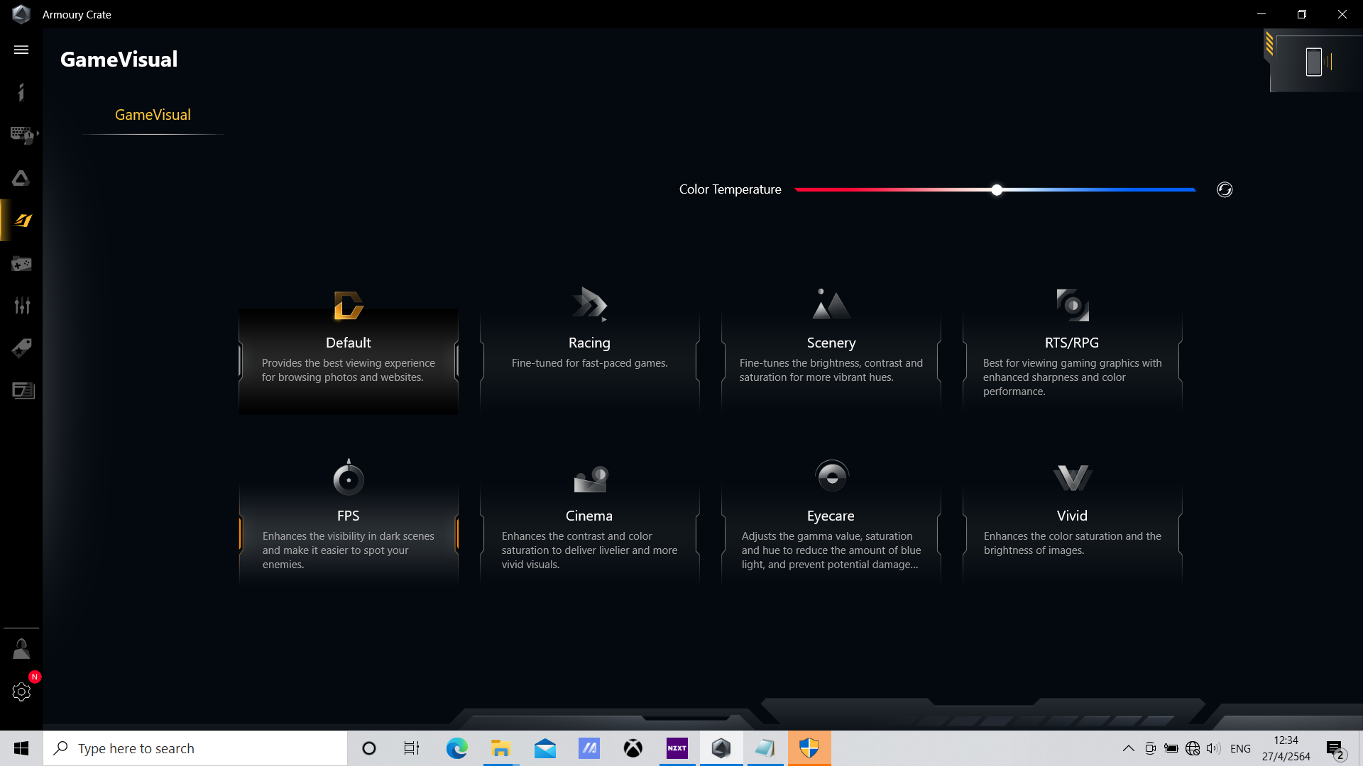Click the GameVisual page heading

(x=119, y=59)
